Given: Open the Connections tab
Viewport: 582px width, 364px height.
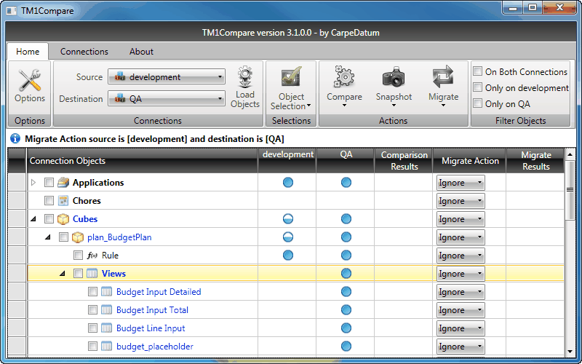Looking at the screenshot, I should (84, 51).
